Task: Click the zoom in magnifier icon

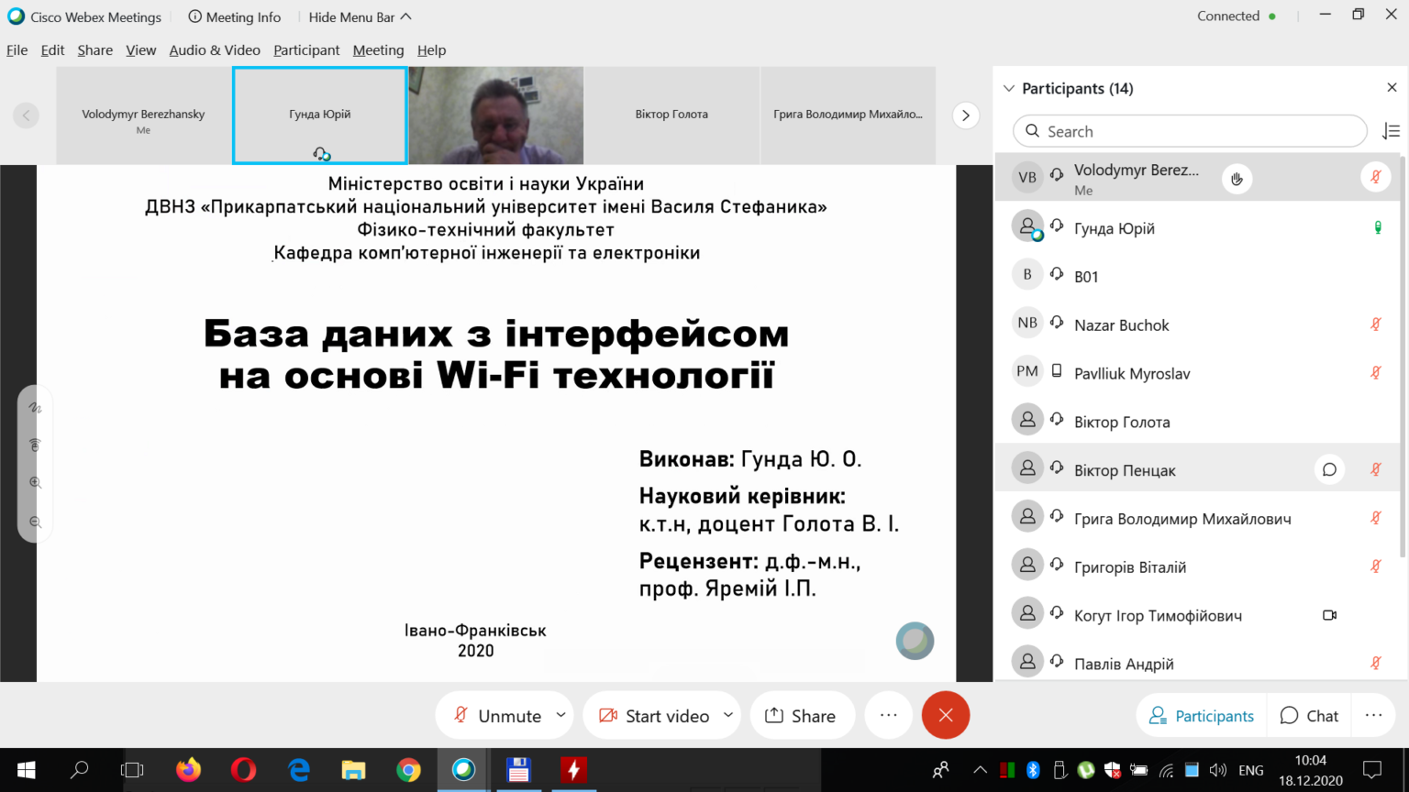Action: (x=36, y=483)
